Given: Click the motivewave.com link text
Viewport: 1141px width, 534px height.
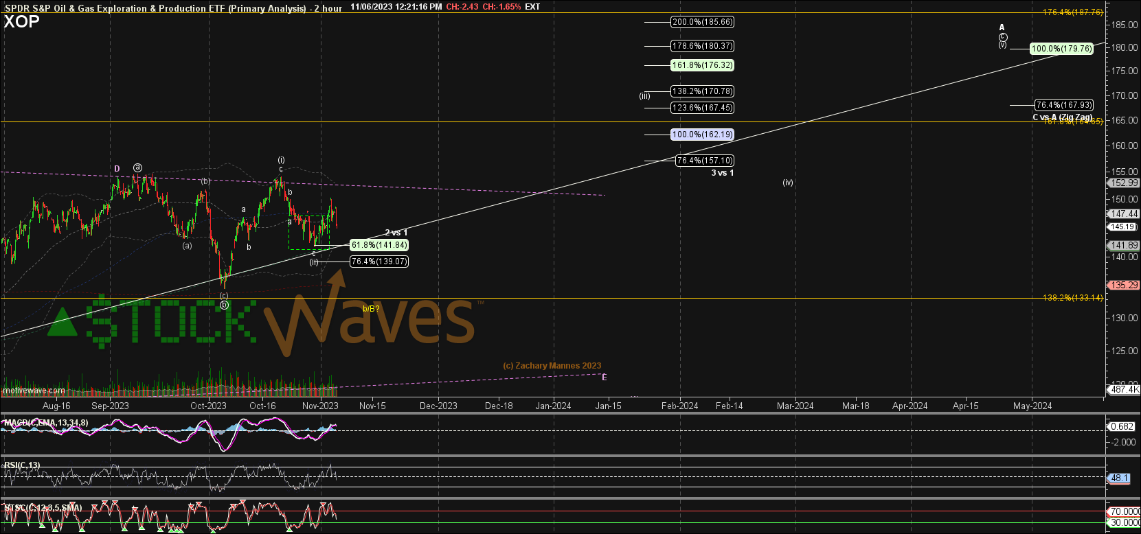Looking at the screenshot, I should (34, 391).
